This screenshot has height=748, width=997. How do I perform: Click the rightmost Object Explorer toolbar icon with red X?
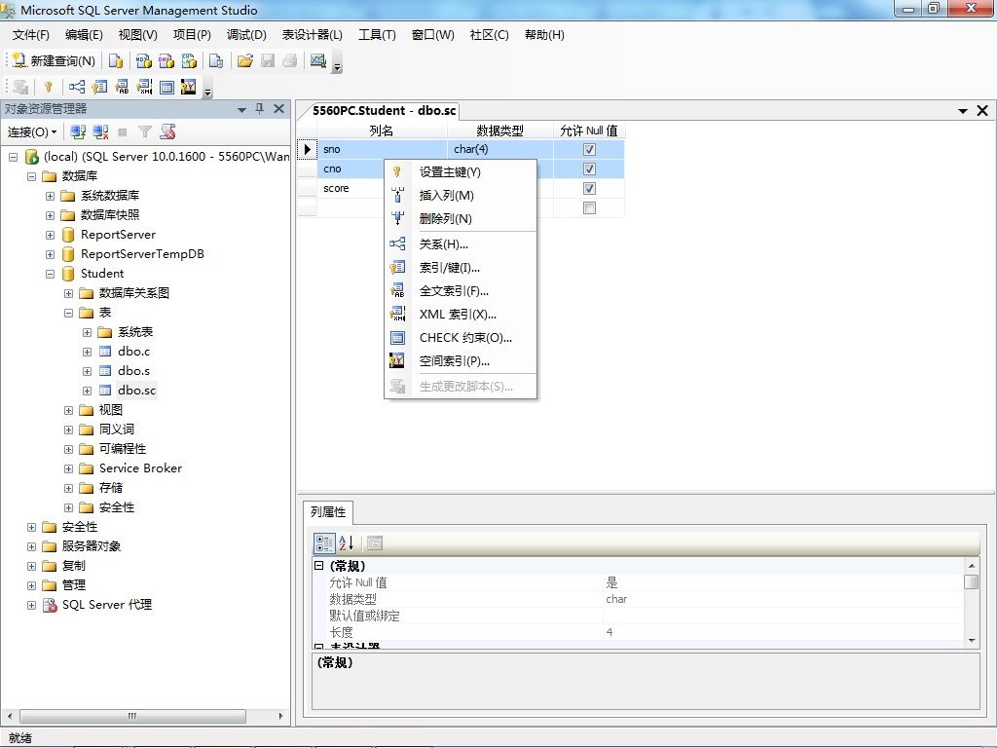167,131
